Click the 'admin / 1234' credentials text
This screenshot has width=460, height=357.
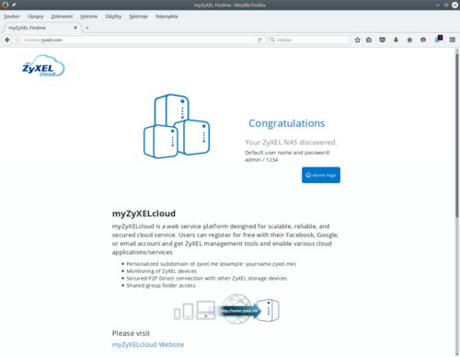tap(261, 160)
